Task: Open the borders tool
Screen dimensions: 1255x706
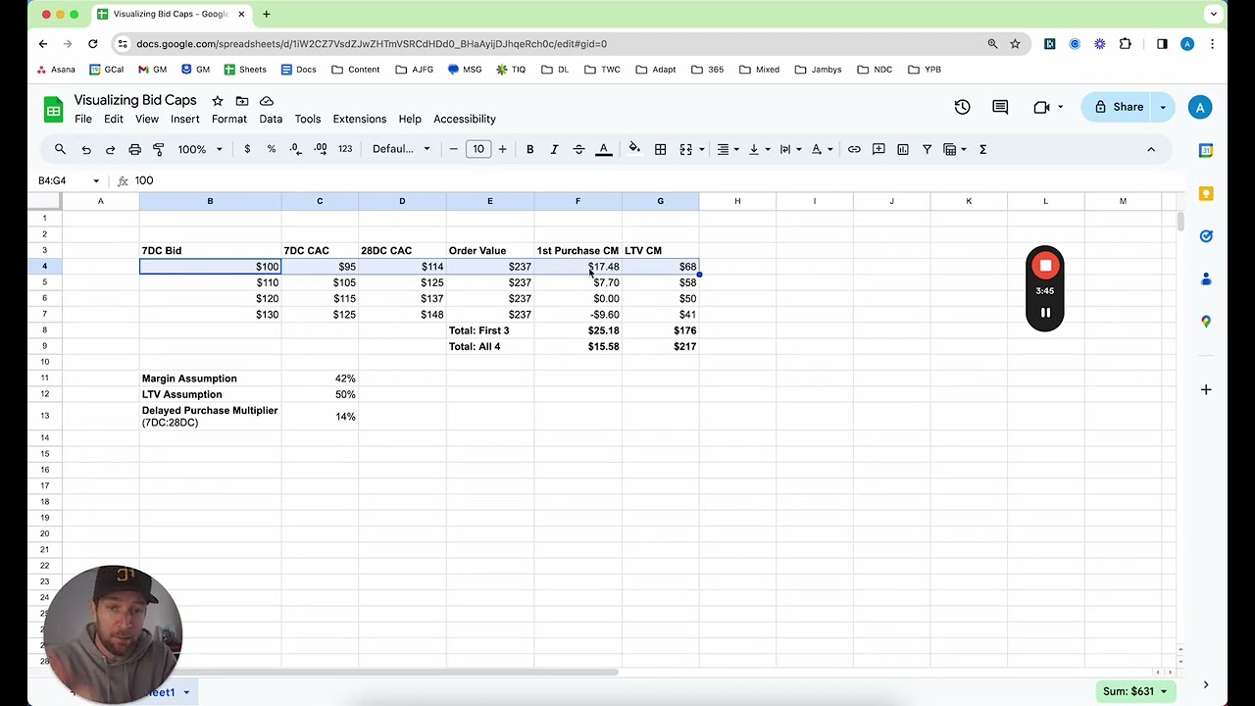Action: pos(661,149)
